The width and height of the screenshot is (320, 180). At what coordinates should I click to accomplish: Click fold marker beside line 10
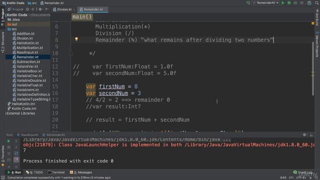[x=70, y=53]
